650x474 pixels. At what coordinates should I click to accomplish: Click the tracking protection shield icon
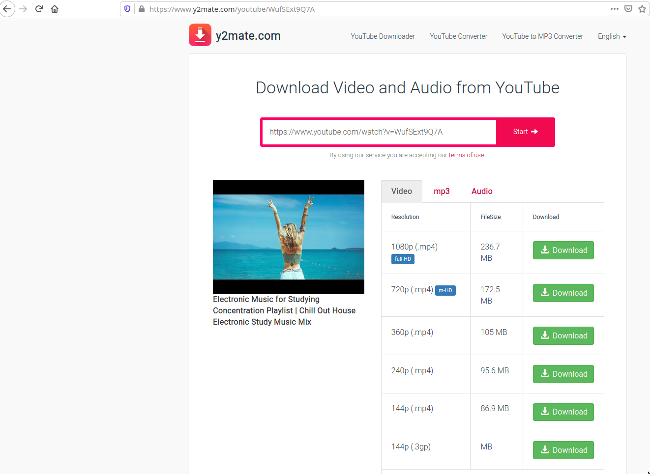pos(127,9)
